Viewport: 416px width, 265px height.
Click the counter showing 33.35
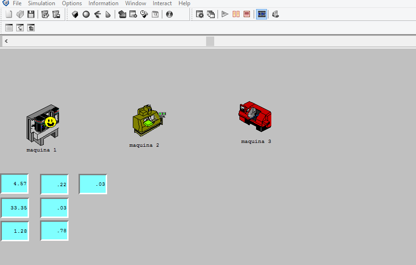pyautogui.click(x=15, y=208)
